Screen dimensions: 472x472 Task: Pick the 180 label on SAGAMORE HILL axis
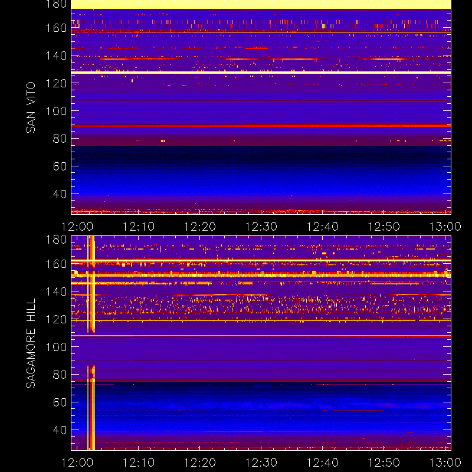tap(56, 240)
